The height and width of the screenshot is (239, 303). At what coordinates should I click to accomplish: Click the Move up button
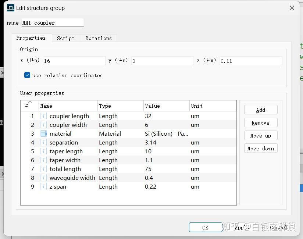coord(260,136)
